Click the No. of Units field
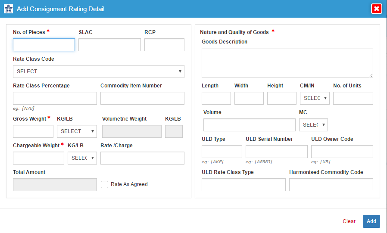 point(353,98)
